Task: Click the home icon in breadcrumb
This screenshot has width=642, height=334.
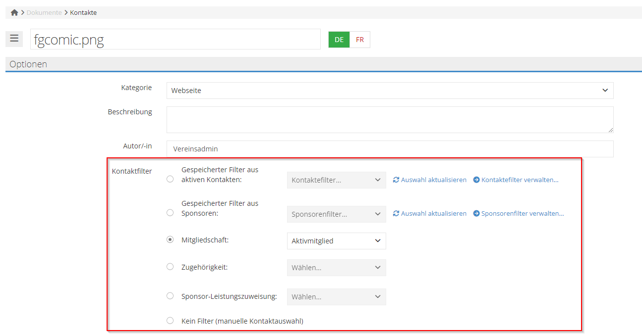Action: [14, 13]
